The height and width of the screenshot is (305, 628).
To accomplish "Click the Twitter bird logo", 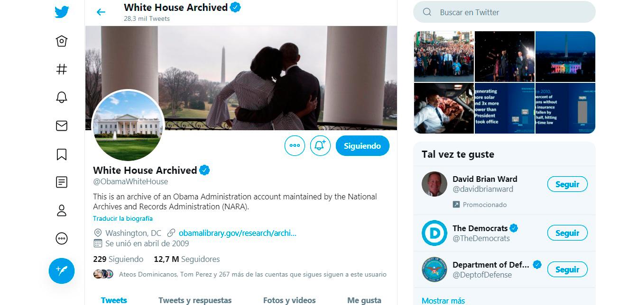I will click(62, 12).
